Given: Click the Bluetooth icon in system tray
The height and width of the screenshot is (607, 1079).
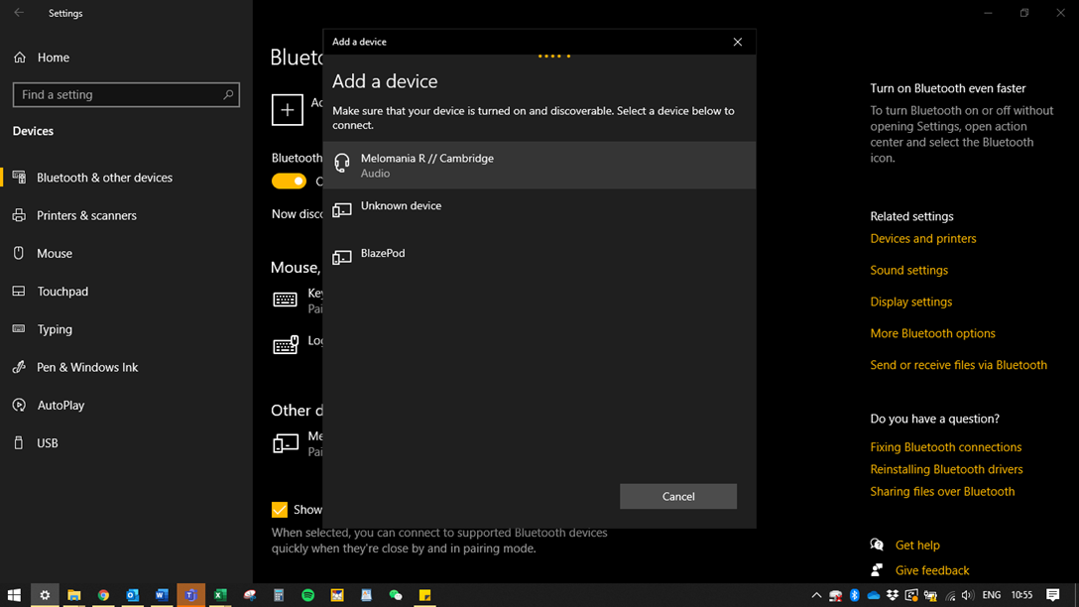Looking at the screenshot, I should coord(854,595).
